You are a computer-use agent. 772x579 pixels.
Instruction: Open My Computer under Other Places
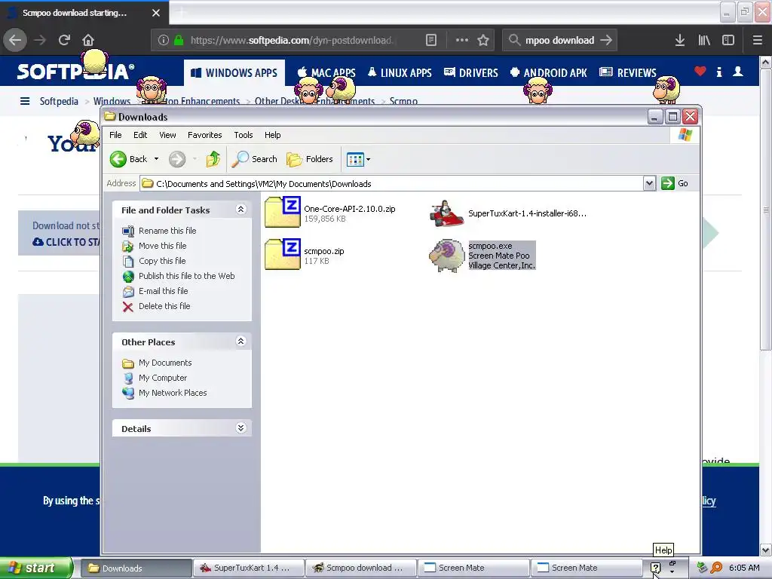click(163, 378)
